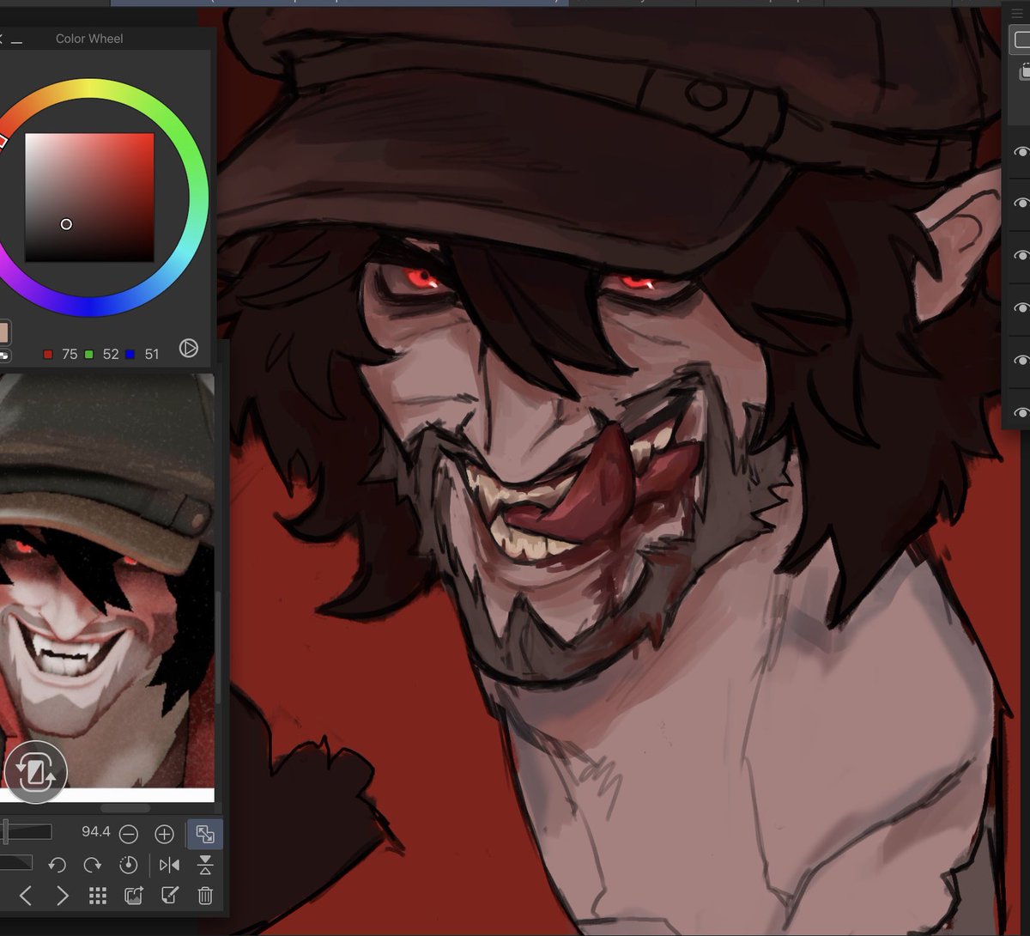Flip the Sub View image horizontally
Screen dimensions: 1030x936
click(170, 865)
